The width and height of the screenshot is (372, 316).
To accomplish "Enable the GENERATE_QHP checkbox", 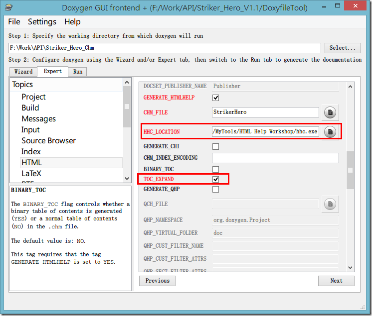I will [x=215, y=190].
